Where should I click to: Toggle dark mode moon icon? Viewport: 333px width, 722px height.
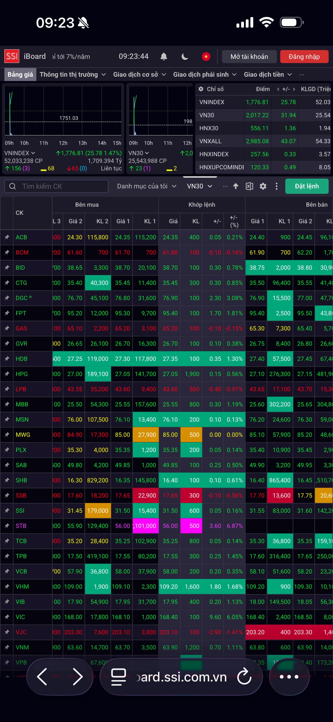[x=185, y=57]
